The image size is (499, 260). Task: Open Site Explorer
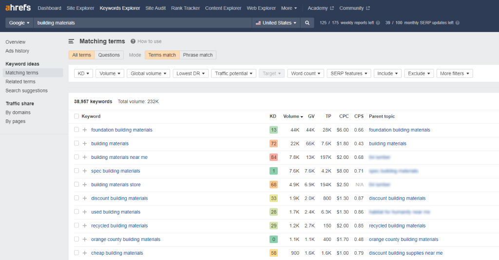click(x=80, y=8)
